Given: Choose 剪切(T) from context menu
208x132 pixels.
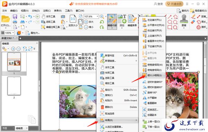Looking at the screenshot, I should click(x=118, y=90).
